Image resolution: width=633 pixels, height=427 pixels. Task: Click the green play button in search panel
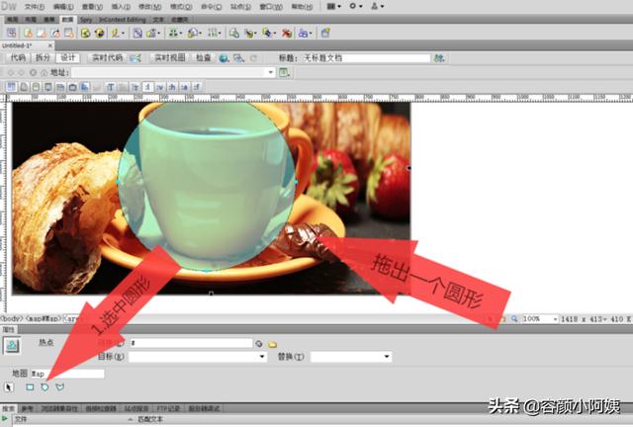pos(5,420)
